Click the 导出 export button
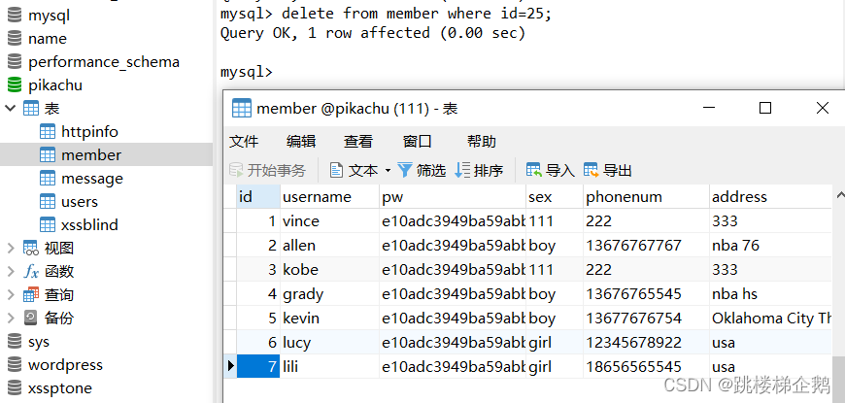 (x=608, y=171)
